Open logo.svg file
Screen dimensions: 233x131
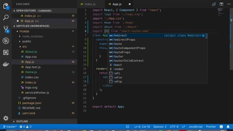[x=44, y=87]
